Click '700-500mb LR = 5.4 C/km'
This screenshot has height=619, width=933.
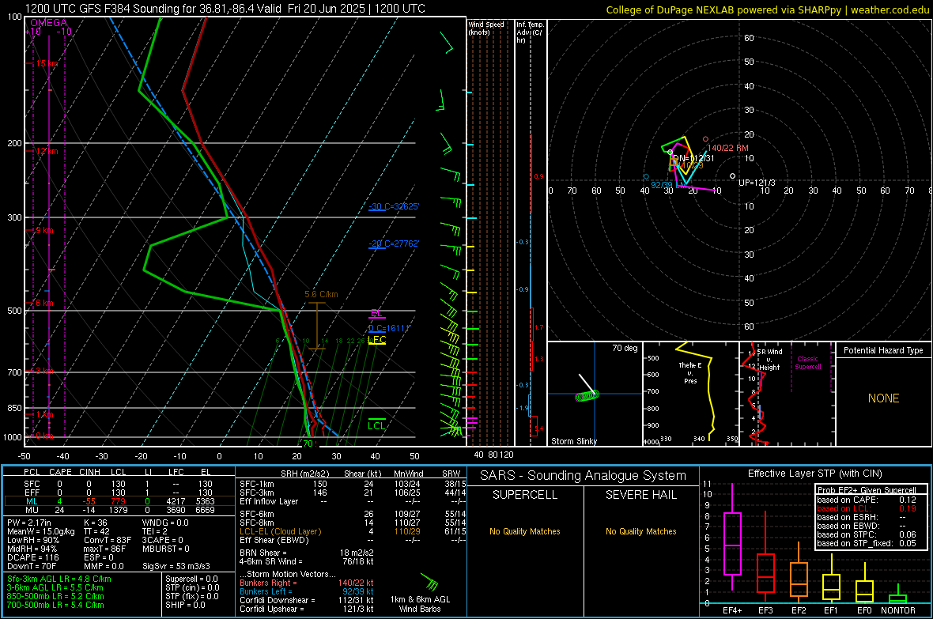56,605
